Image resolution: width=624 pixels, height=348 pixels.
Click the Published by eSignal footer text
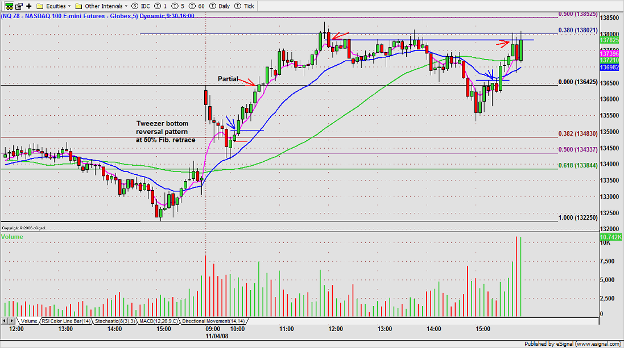click(572, 344)
